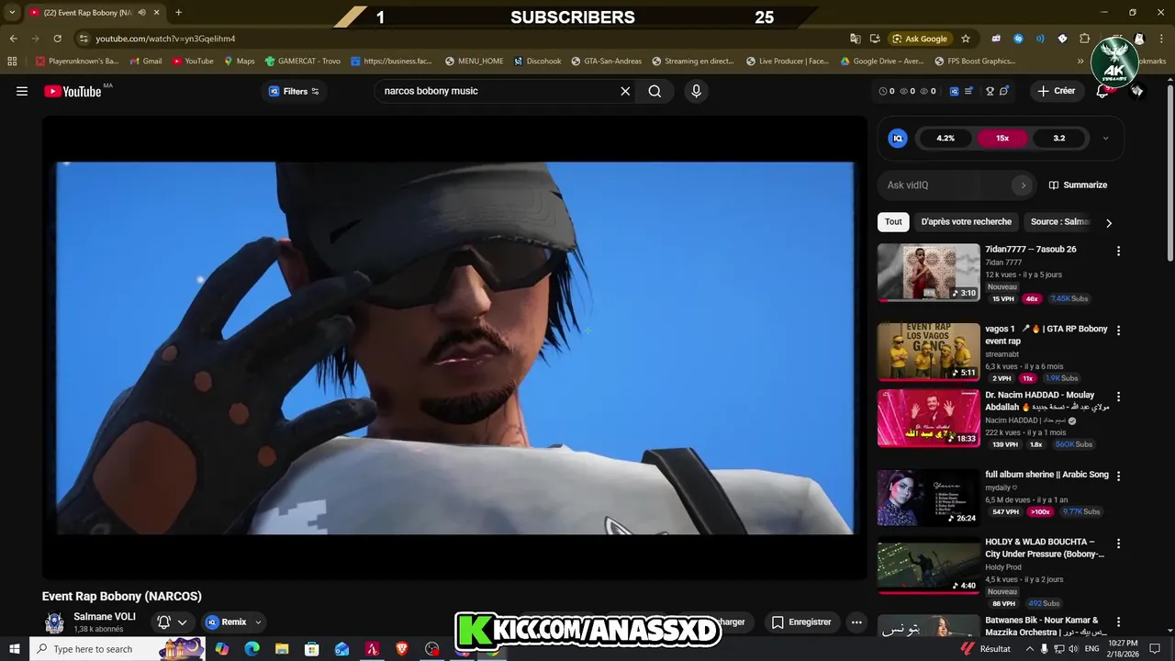Open the vagos 1 GTA RP thumbnail

[x=928, y=351]
